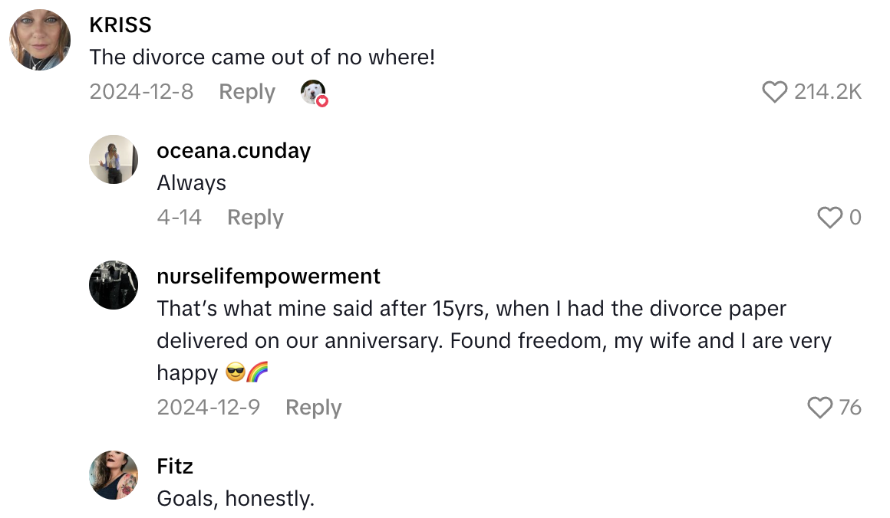Image resolution: width=890 pixels, height=518 pixels.
Task: Open oceana.cunday's avatar
Action: click(x=114, y=159)
